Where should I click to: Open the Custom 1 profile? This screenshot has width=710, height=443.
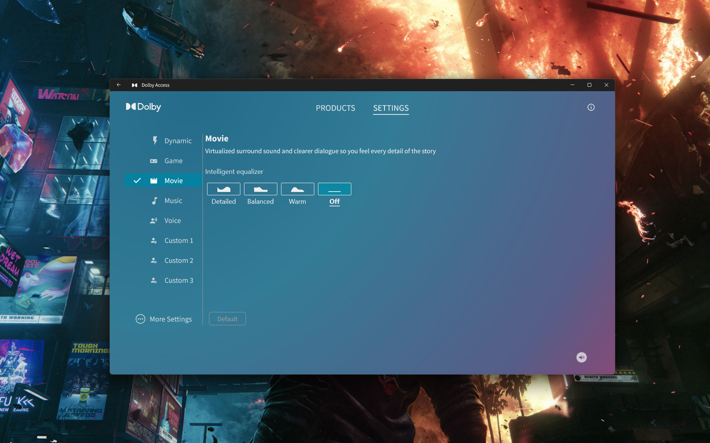tap(164, 240)
